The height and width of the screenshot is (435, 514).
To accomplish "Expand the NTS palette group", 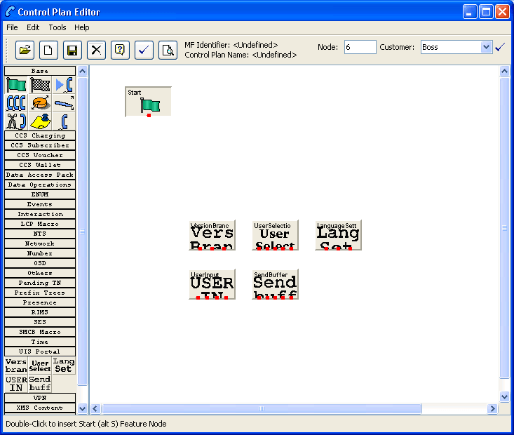I will (x=40, y=234).
